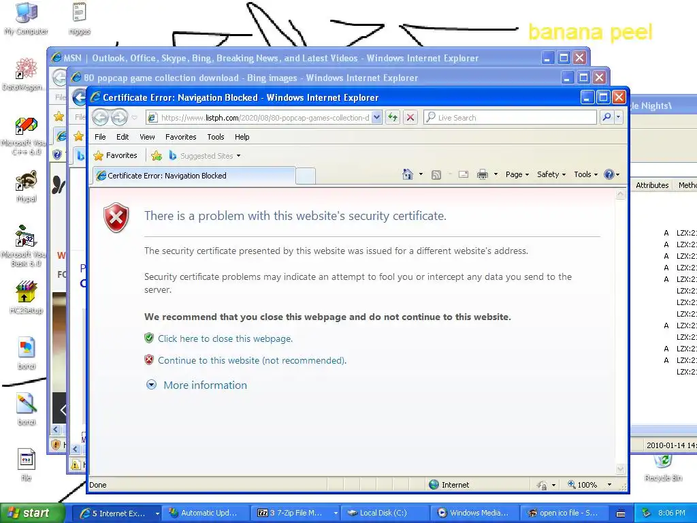Image resolution: width=697 pixels, height=523 pixels.
Task: Click vertical scrollbar down arrow
Action: 621,469
